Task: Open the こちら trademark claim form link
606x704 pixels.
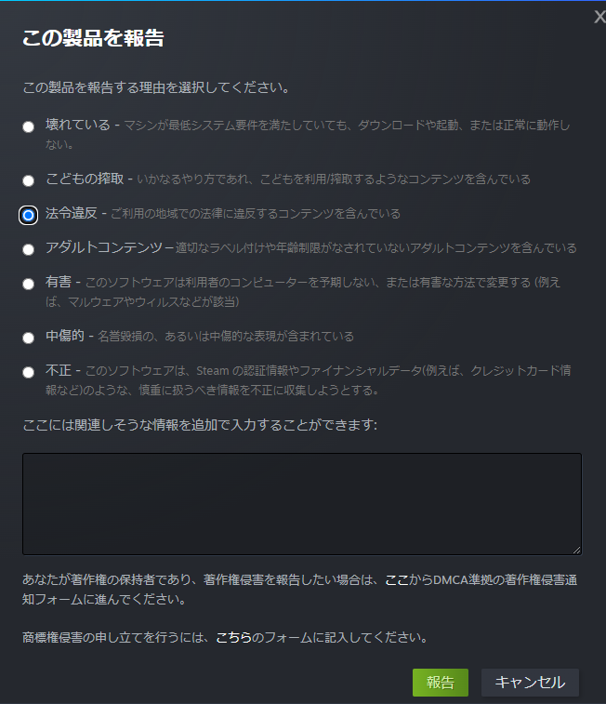Action: [x=232, y=638]
